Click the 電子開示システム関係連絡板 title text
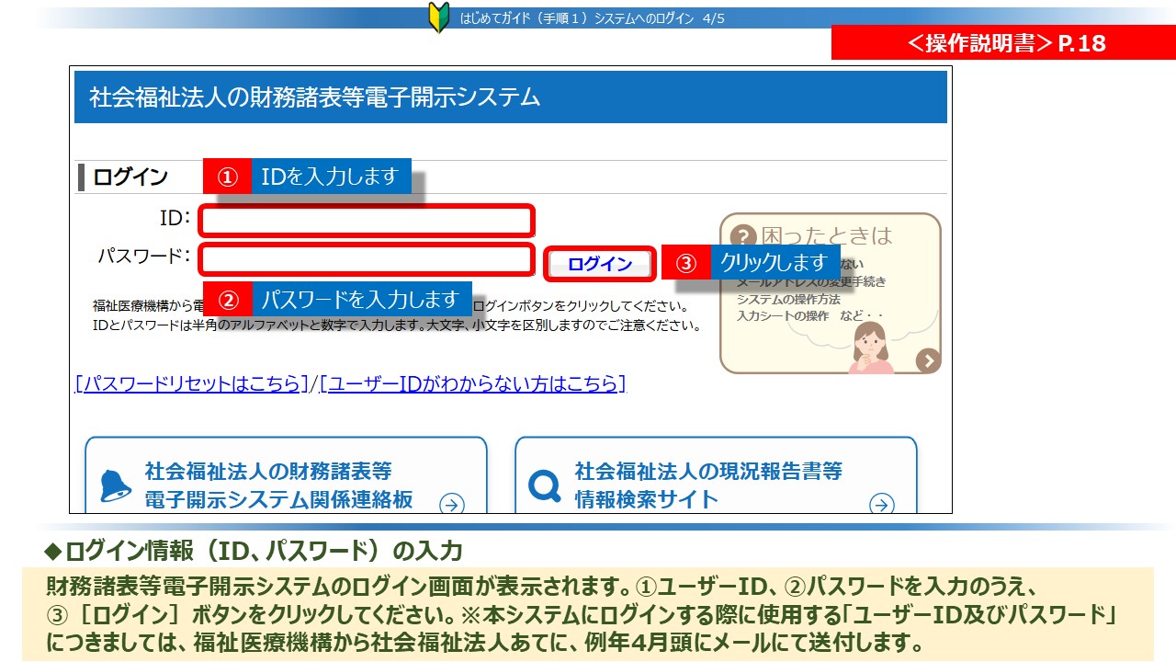Viewport: 1176px width, 662px height. click(278, 485)
